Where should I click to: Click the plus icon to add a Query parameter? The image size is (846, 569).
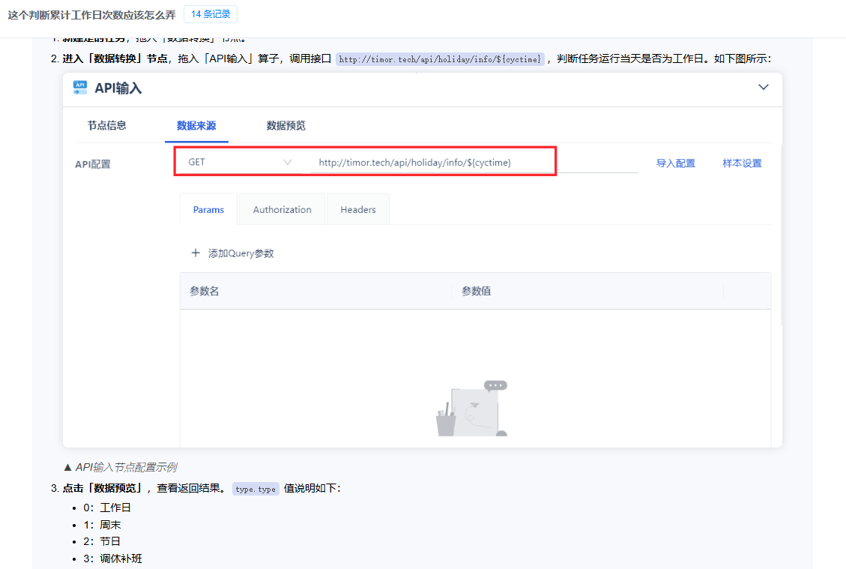tap(196, 253)
